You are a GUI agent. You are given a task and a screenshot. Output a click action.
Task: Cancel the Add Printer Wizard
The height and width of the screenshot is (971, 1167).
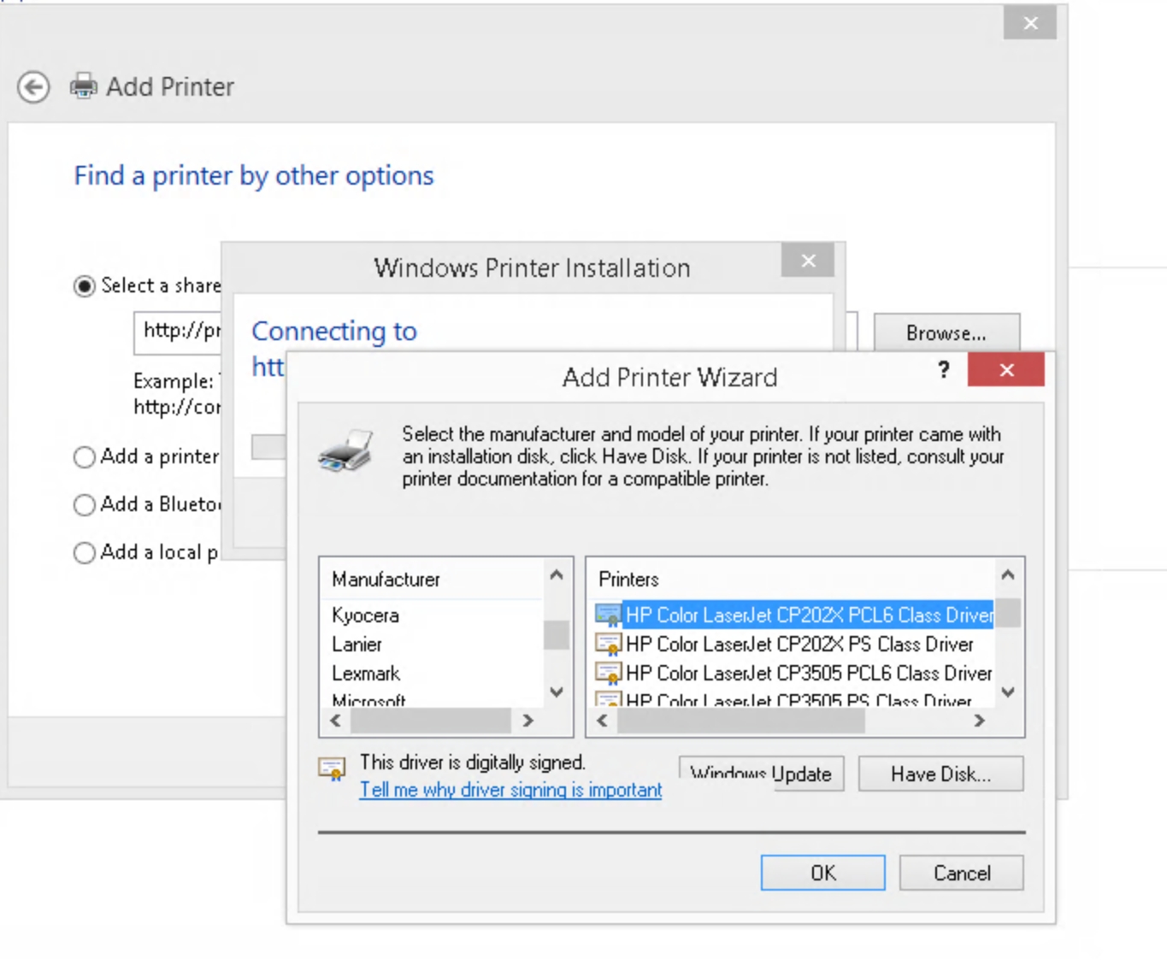click(961, 873)
